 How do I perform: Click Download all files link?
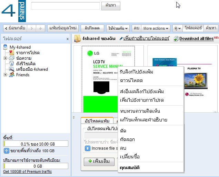197,39
